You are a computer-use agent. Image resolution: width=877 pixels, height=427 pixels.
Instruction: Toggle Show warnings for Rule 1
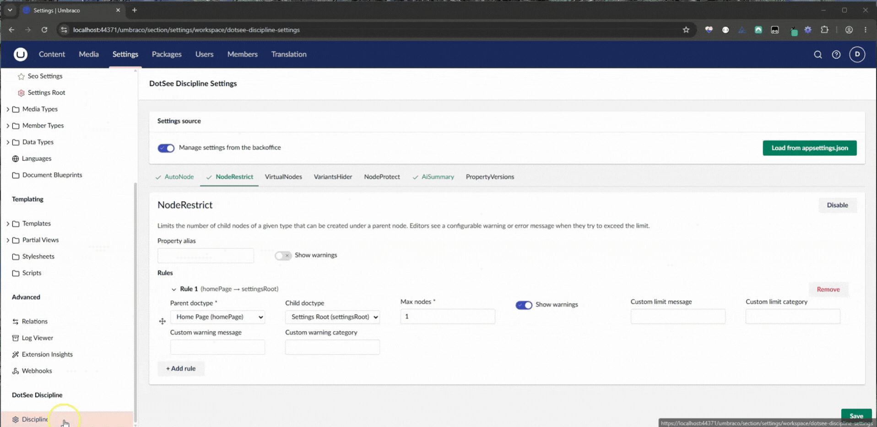pos(524,305)
